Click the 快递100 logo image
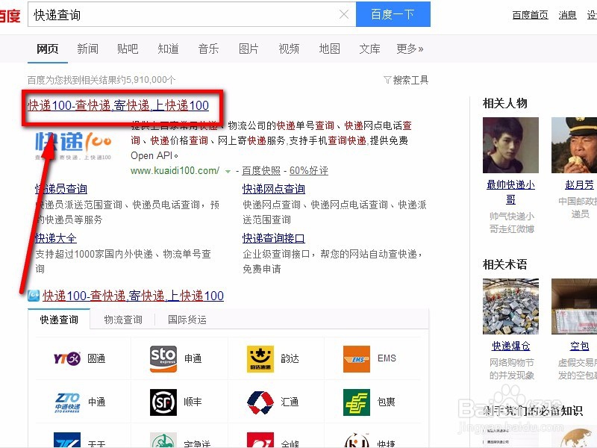597x448 pixels. click(x=73, y=146)
